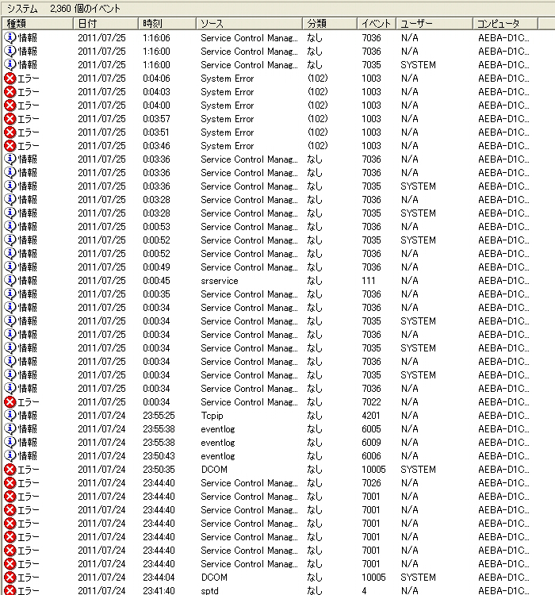
Task: Click event ID 111
Action: coord(369,280)
